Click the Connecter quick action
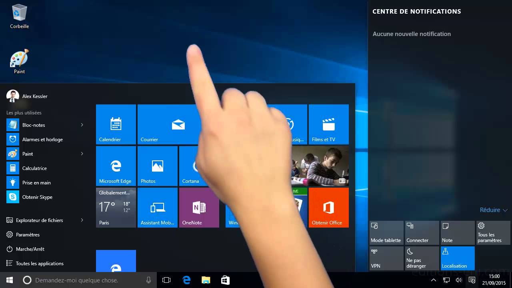512x288 pixels. coord(422,233)
